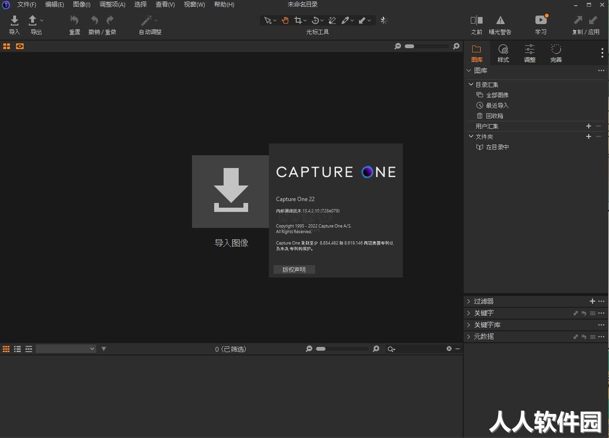
Task: Select the Keystone cursor tool
Action: [x=332, y=20]
